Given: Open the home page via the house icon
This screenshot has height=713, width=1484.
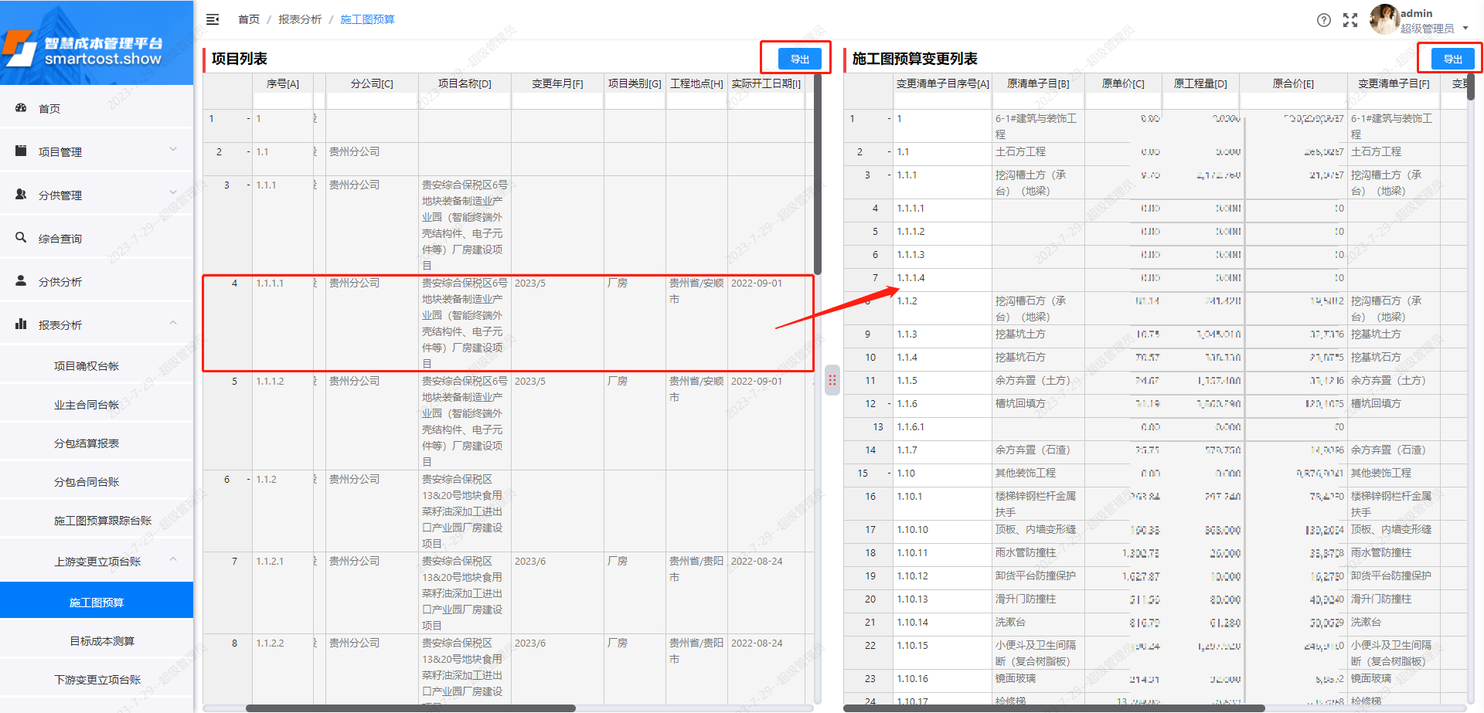Looking at the screenshot, I should pyautogui.click(x=21, y=108).
